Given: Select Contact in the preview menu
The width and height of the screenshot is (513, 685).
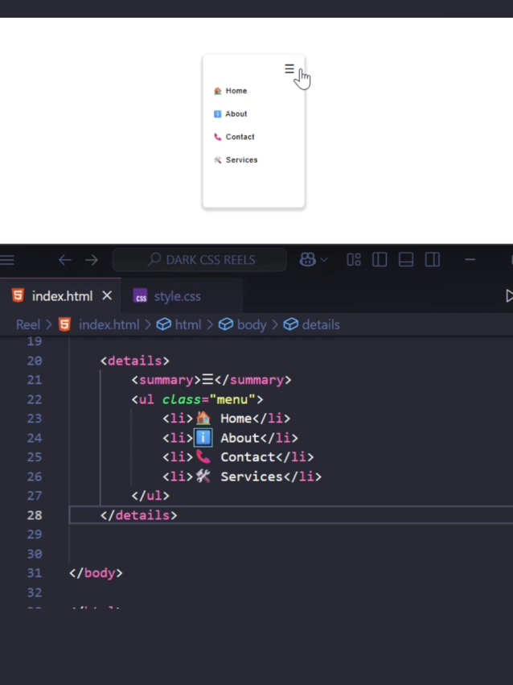Looking at the screenshot, I should point(234,137).
